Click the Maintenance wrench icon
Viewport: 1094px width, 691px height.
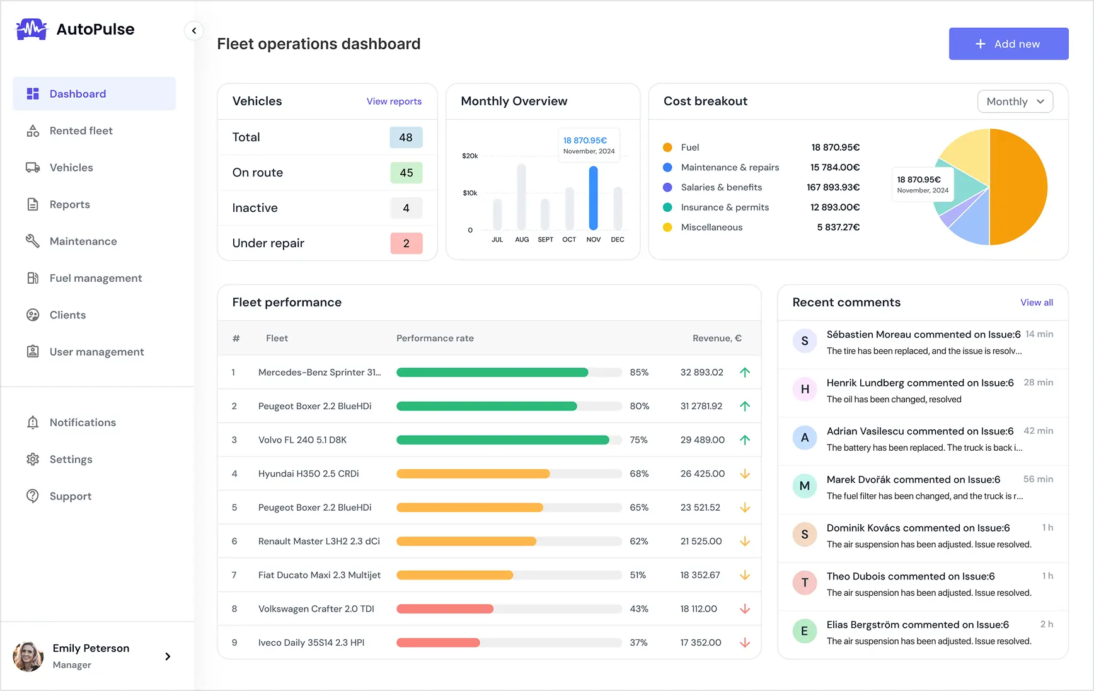coord(33,241)
